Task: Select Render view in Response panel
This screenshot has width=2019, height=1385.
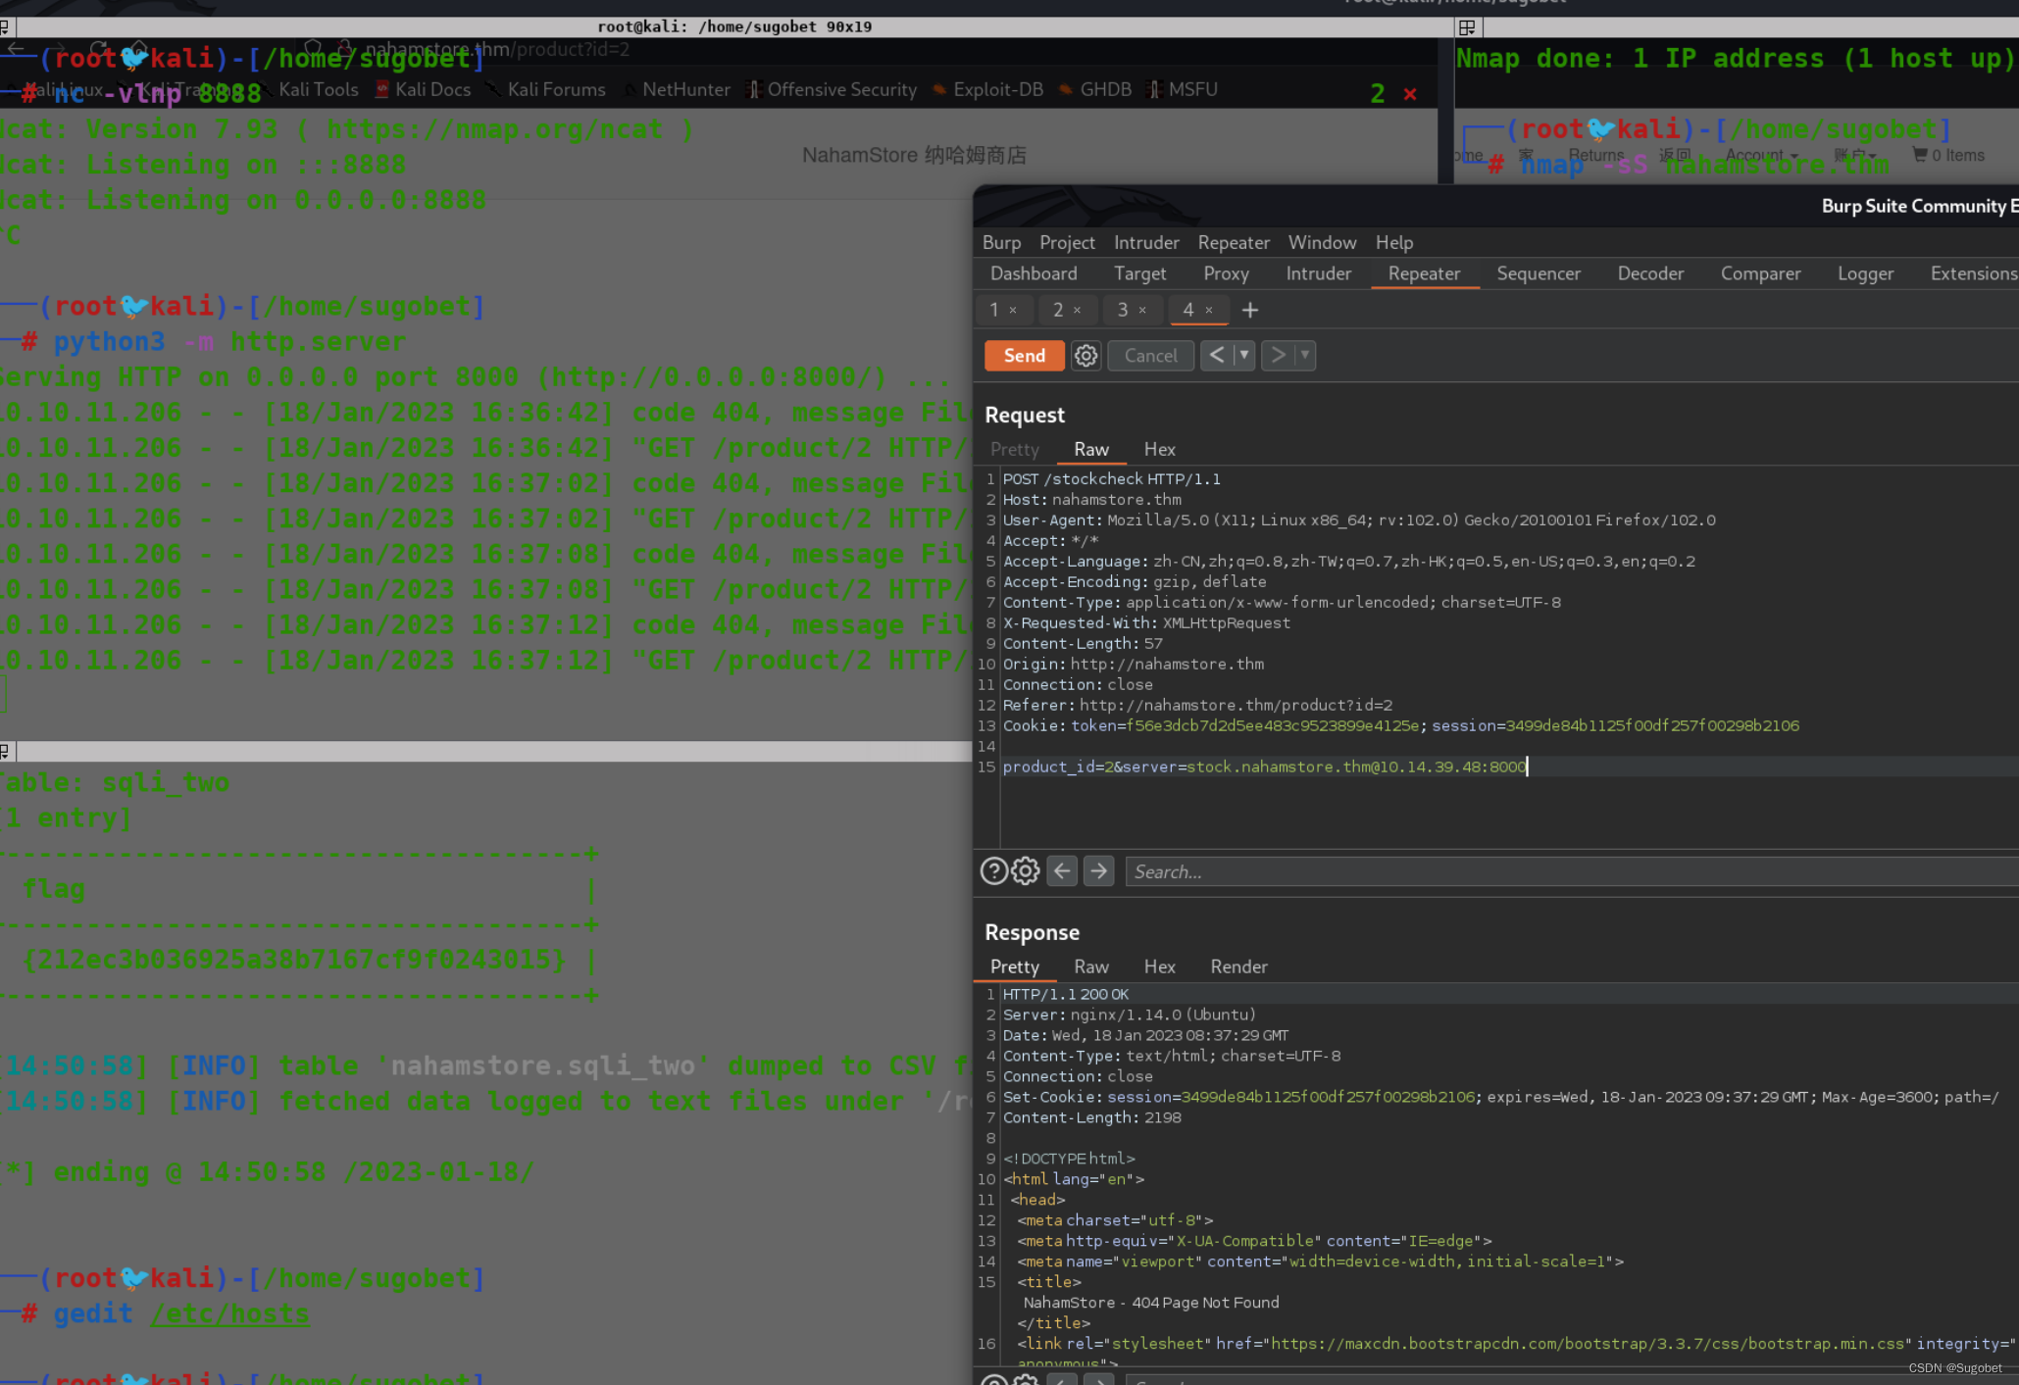Action: pos(1238,966)
